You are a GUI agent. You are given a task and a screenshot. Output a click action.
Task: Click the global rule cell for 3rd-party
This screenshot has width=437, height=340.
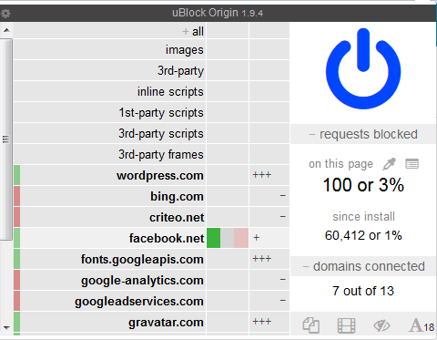(x=228, y=70)
